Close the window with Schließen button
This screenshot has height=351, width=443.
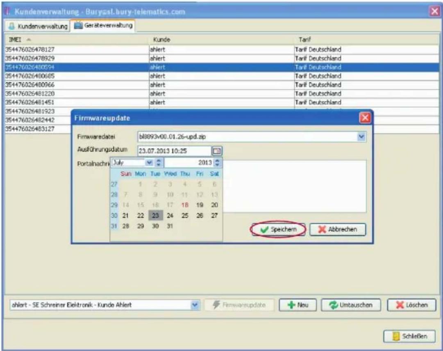tap(409, 336)
